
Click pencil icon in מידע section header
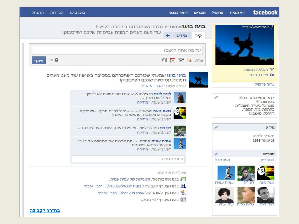[x=216, y=127]
